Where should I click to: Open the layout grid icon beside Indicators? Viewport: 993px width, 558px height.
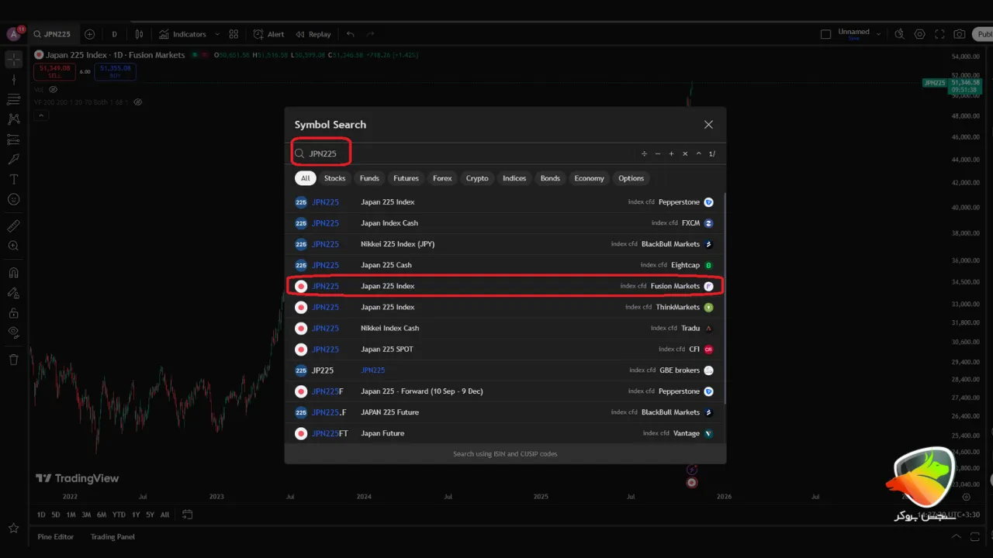234,34
